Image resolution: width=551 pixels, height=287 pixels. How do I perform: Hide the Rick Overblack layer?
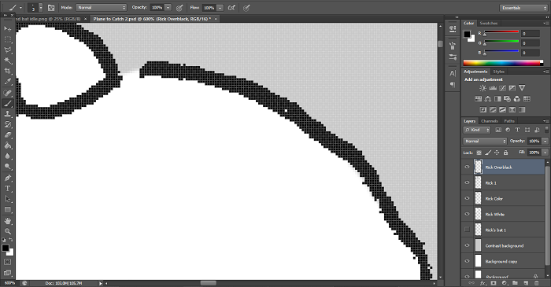(x=467, y=167)
